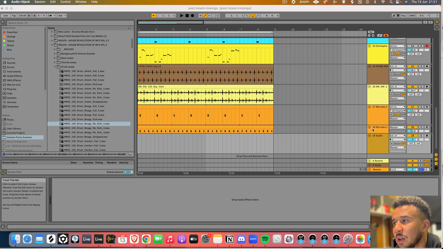This screenshot has height=249, width=443.
Task: Click the Orange collection color tag
Action: (x=11, y=37)
